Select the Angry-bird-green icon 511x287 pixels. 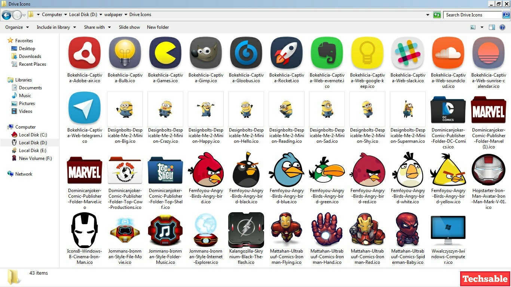327,169
